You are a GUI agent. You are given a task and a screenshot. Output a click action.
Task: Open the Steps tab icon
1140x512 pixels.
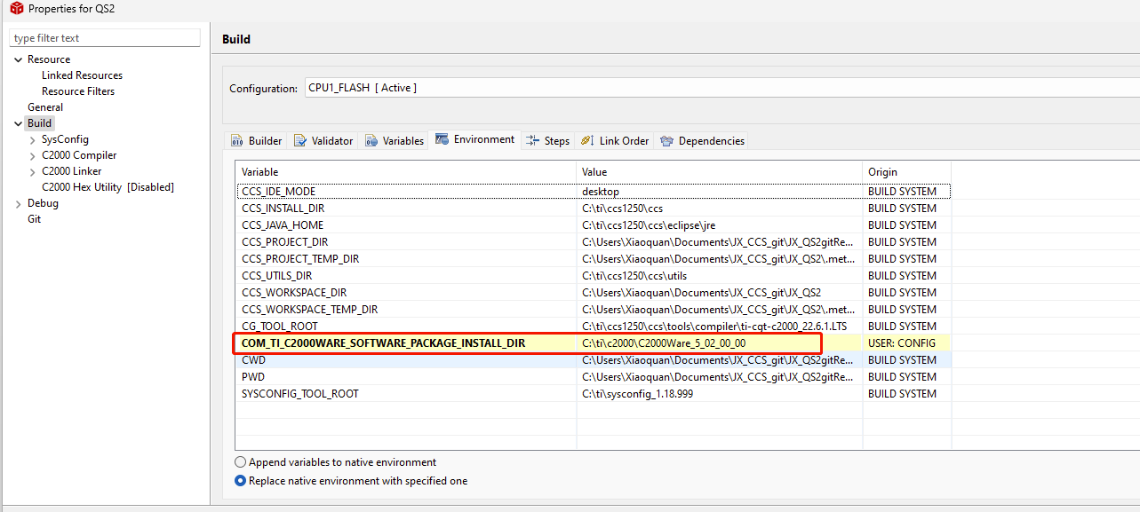click(x=532, y=139)
